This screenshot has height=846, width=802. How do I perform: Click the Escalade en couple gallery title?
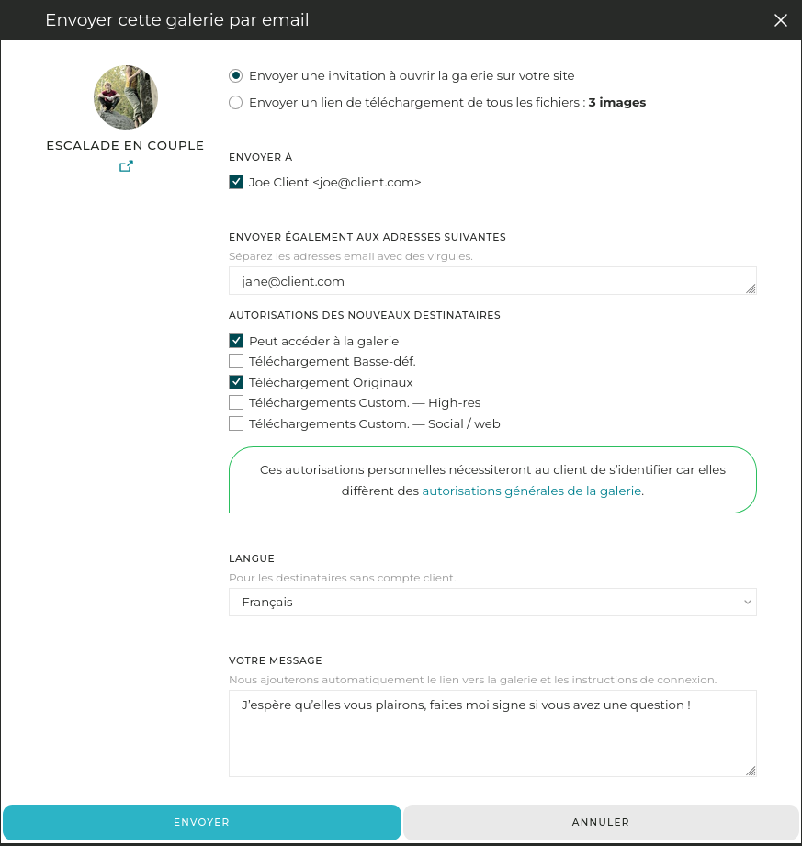[x=125, y=146]
